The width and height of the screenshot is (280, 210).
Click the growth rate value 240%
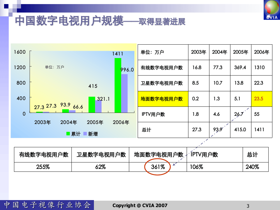click(252, 167)
